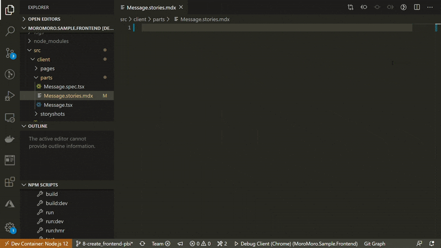Click the tools count 2 status item
Screen dimensions: 441x248
(222, 244)
